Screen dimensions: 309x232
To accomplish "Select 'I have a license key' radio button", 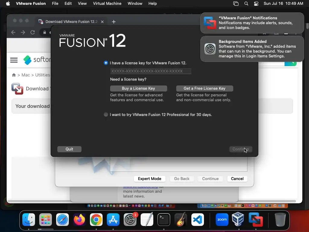I will (x=106, y=63).
